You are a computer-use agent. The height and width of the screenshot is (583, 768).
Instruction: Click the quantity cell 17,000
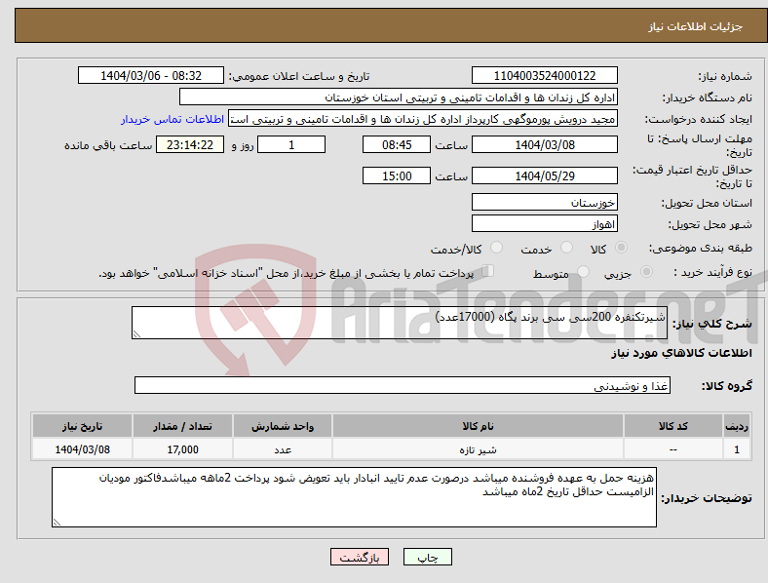[182, 449]
